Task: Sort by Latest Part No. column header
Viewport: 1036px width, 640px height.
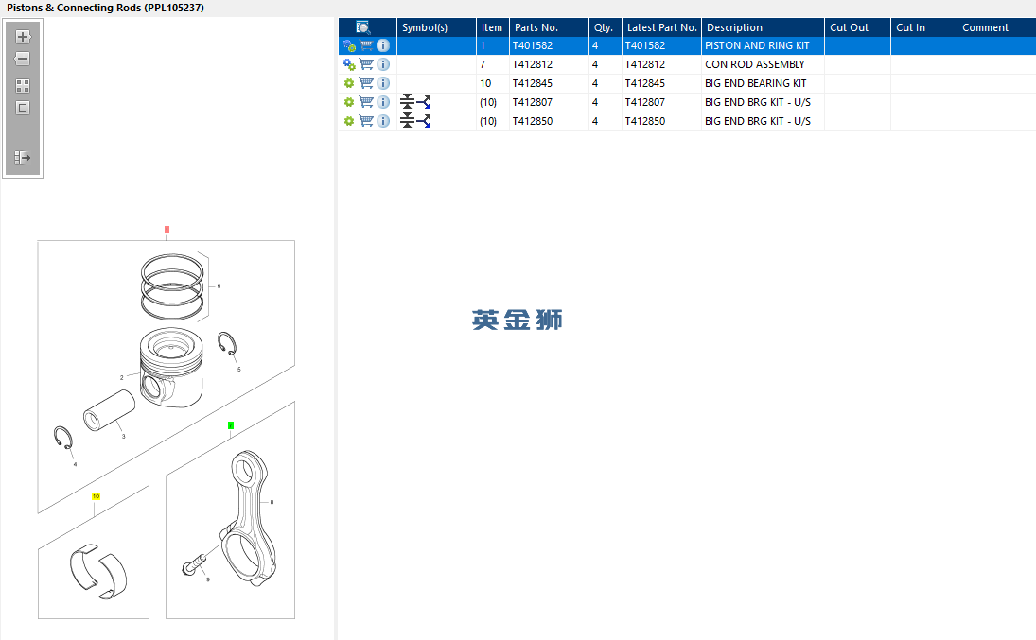Action: coord(661,27)
